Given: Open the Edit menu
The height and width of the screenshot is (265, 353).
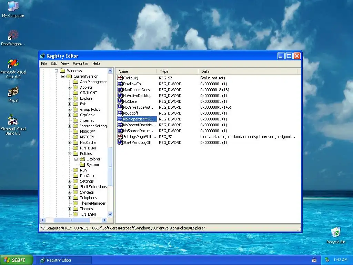Looking at the screenshot, I should pyautogui.click(x=54, y=63).
